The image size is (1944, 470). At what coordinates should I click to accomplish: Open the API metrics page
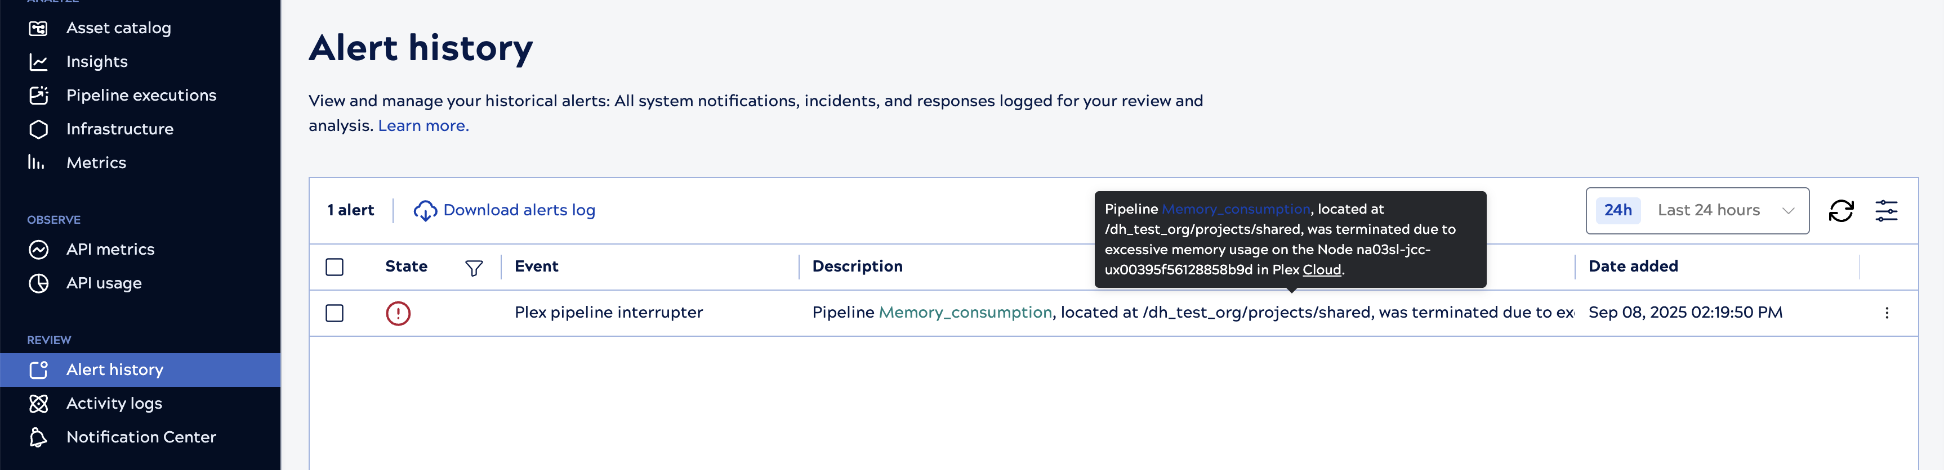110,250
